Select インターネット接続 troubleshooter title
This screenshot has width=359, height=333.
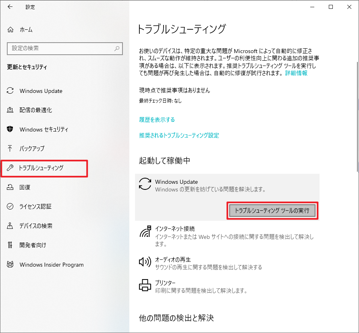175,228
